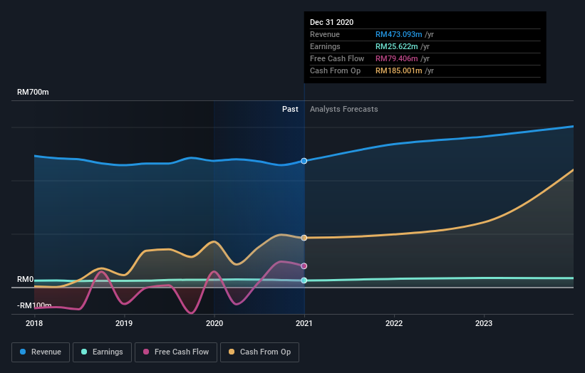The image size is (585, 373).
Task: Select the 2020 x-axis label
Action: click(214, 323)
